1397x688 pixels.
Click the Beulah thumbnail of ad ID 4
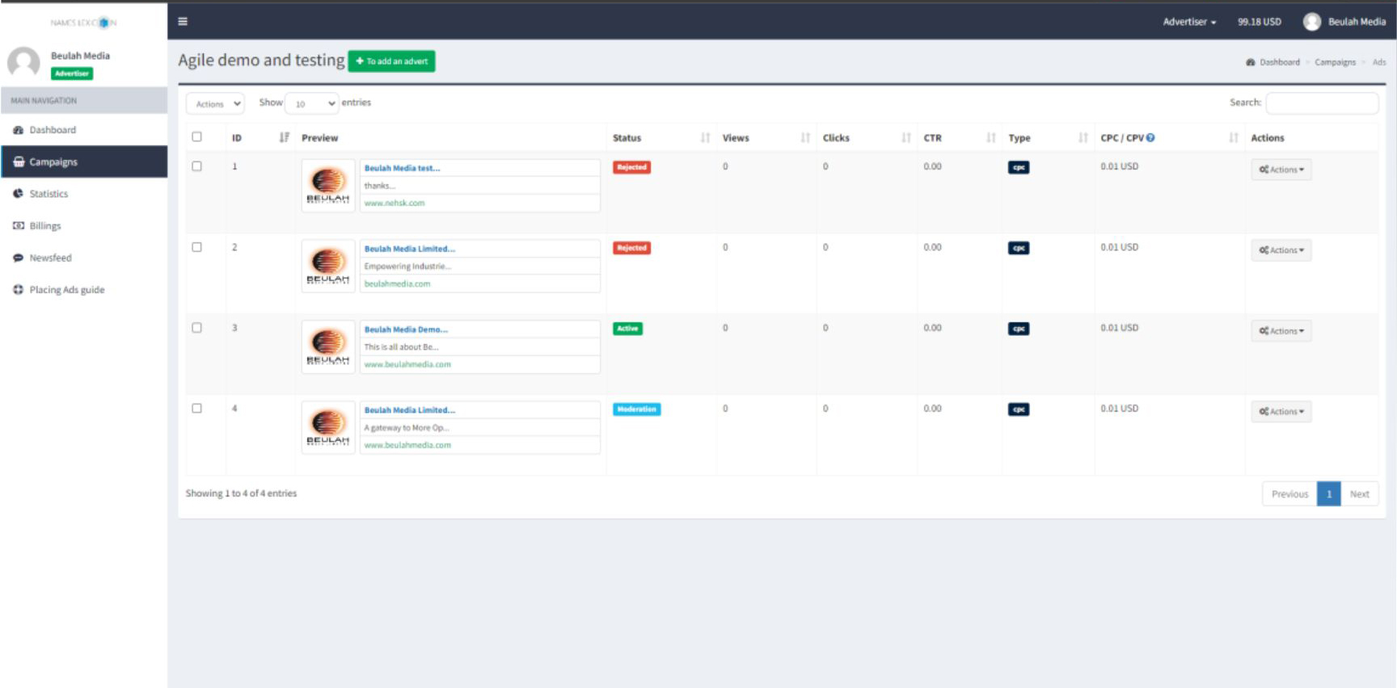click(x=328, y=428)
